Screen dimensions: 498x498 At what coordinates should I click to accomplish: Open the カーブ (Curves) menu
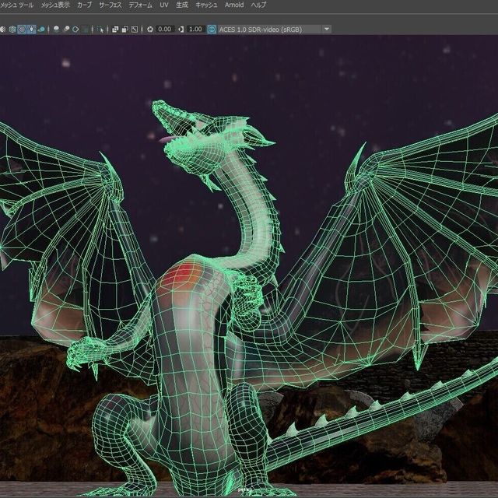tap(84, 5)
